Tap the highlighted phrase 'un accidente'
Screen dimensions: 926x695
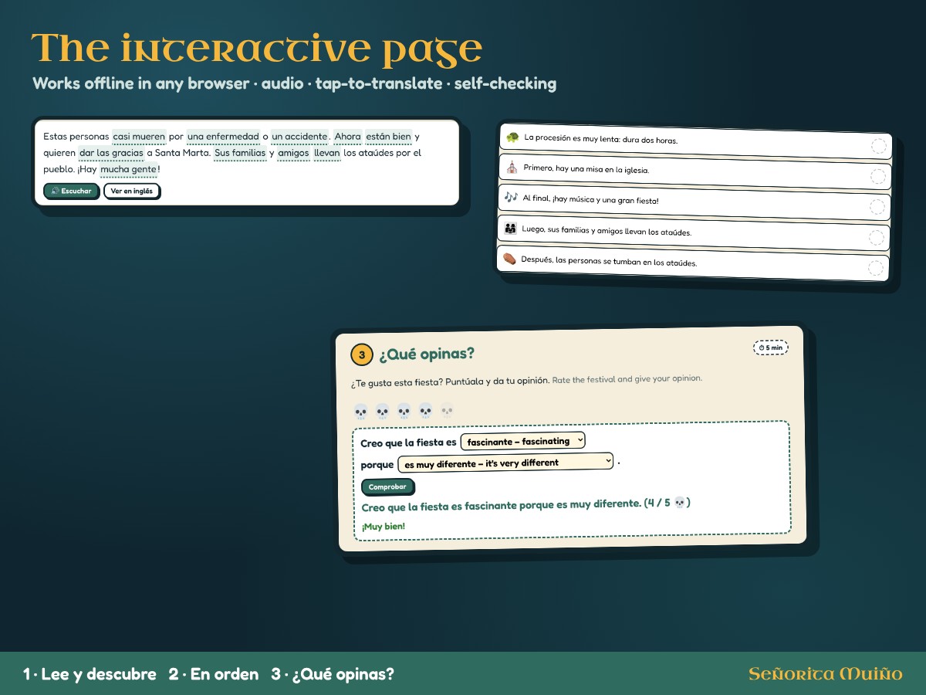click(x=299, y=137)
